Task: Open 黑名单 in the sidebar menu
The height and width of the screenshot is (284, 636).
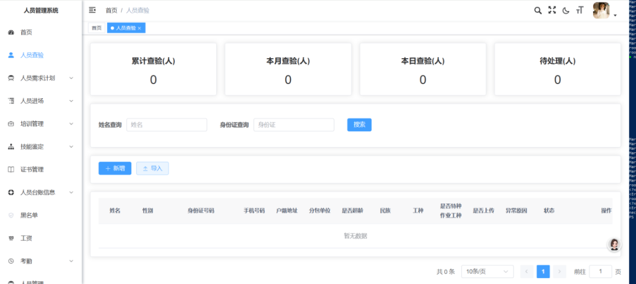Action: 41,216
